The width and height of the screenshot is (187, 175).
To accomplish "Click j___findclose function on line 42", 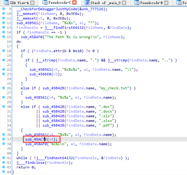I will pos(30,163).
